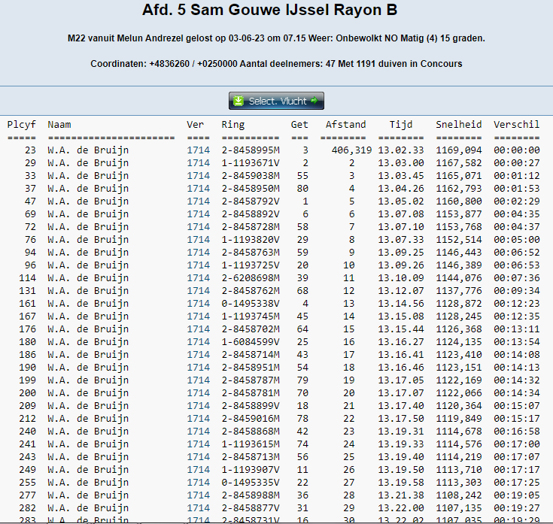553x524 pixels.
Task: Select speed value 1137,776
Action: [459, 291]
